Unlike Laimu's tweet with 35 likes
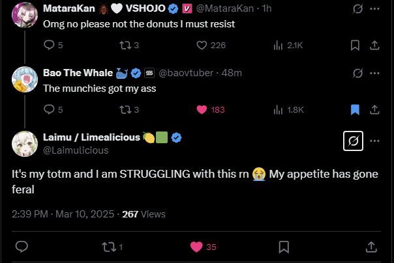 tap(195, 247)
